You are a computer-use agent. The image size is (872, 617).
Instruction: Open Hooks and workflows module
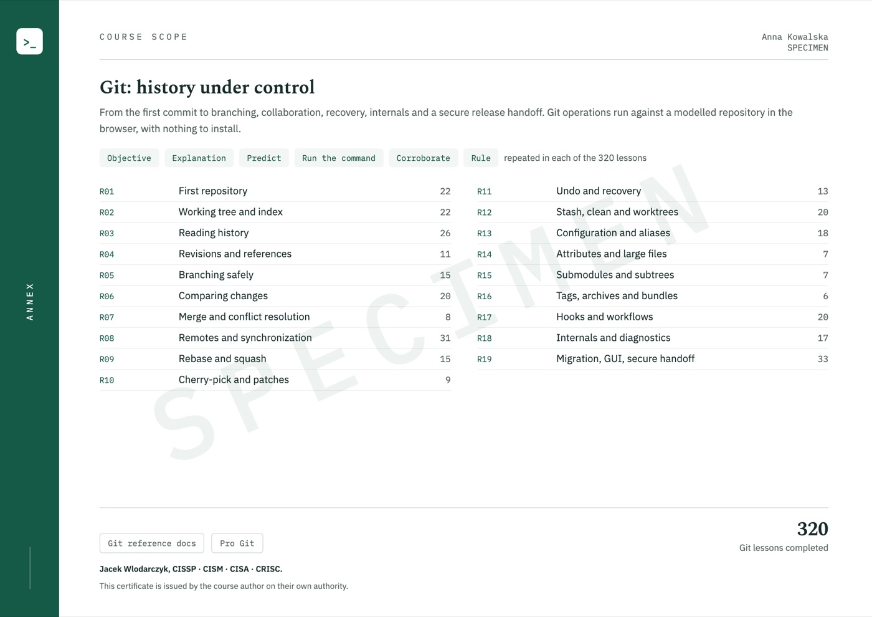click(653, 317)
